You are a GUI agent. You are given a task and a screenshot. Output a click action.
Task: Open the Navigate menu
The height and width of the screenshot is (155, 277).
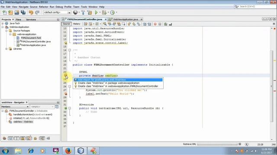click(23, 7)
